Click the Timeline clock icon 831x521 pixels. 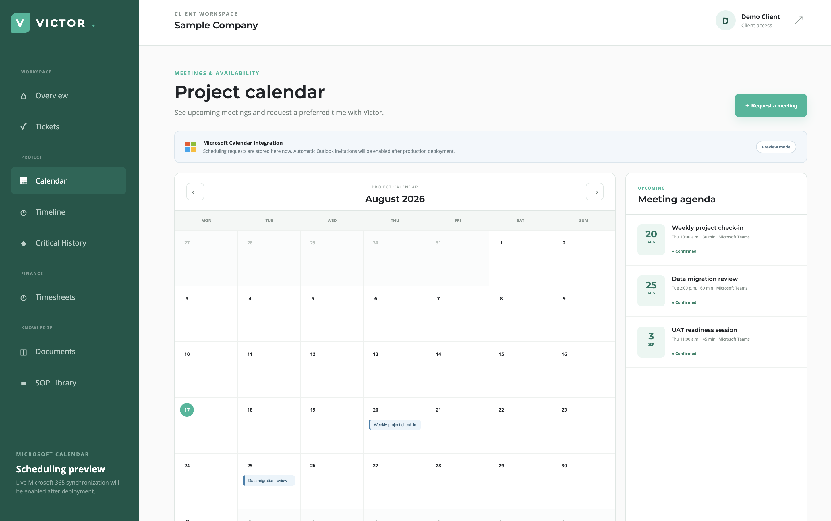point(24,213)
